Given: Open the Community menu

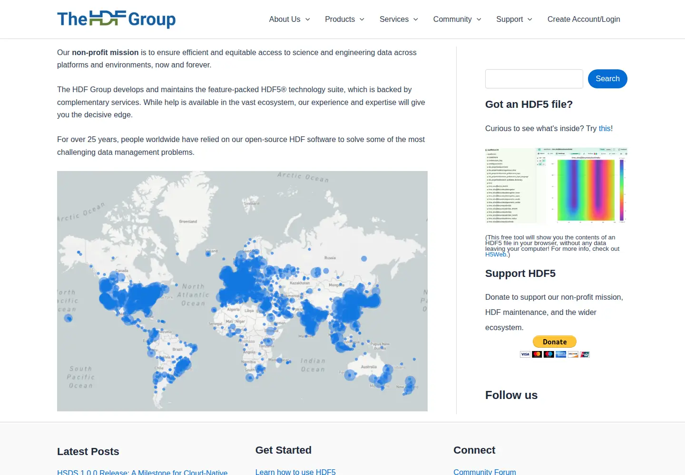Looking at the screenshot, I should [452, 19].
